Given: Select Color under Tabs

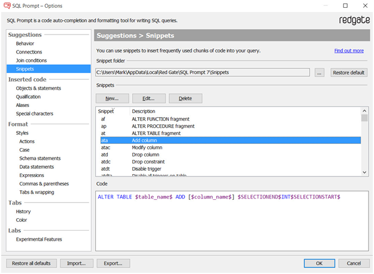Looking at the screenshot, I should (21, 220).
